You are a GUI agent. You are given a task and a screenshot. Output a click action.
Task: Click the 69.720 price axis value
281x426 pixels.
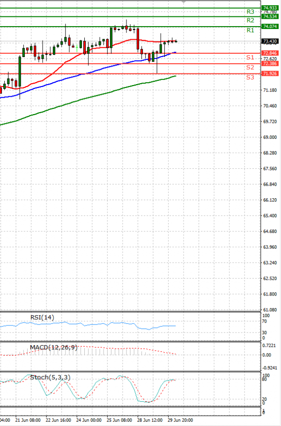[x=270, y=122]
